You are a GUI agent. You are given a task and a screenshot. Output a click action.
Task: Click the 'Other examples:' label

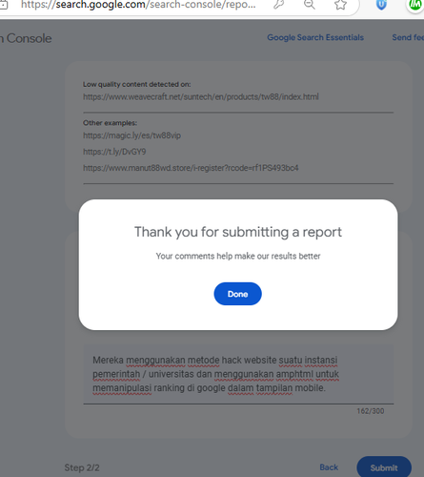tap(110, 123)
